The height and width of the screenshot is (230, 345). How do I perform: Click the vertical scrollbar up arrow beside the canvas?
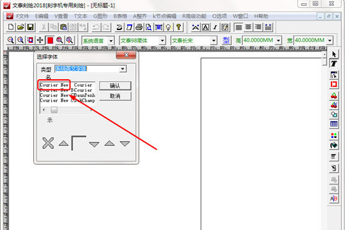pyautogui.click(x=325, y=54)
